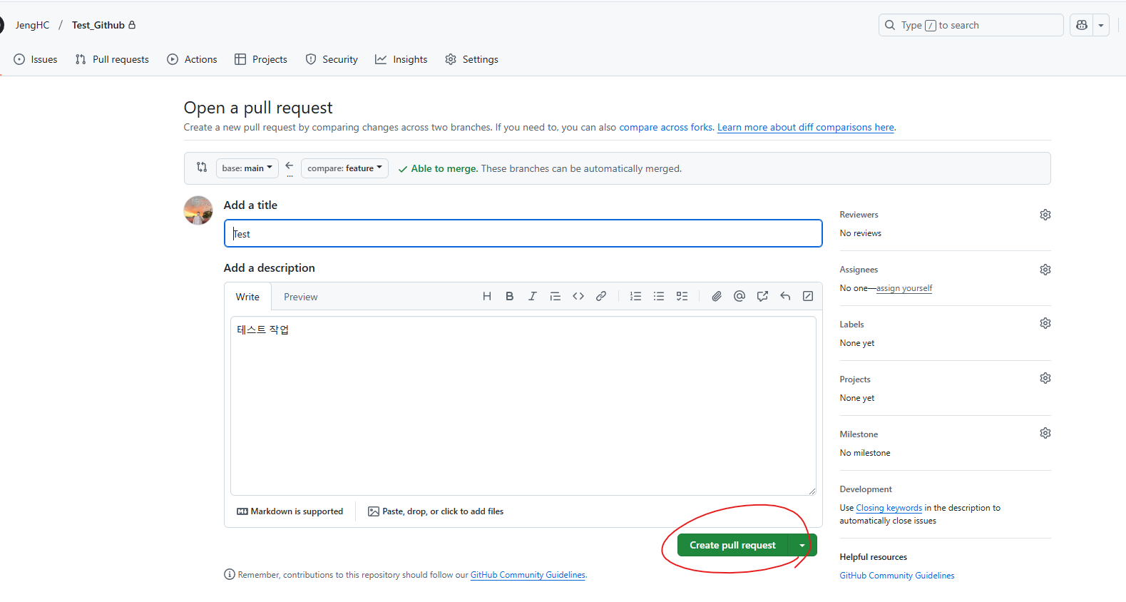Focus the pull request title field
The image size is (1126, 602).
tap(523, 234)
